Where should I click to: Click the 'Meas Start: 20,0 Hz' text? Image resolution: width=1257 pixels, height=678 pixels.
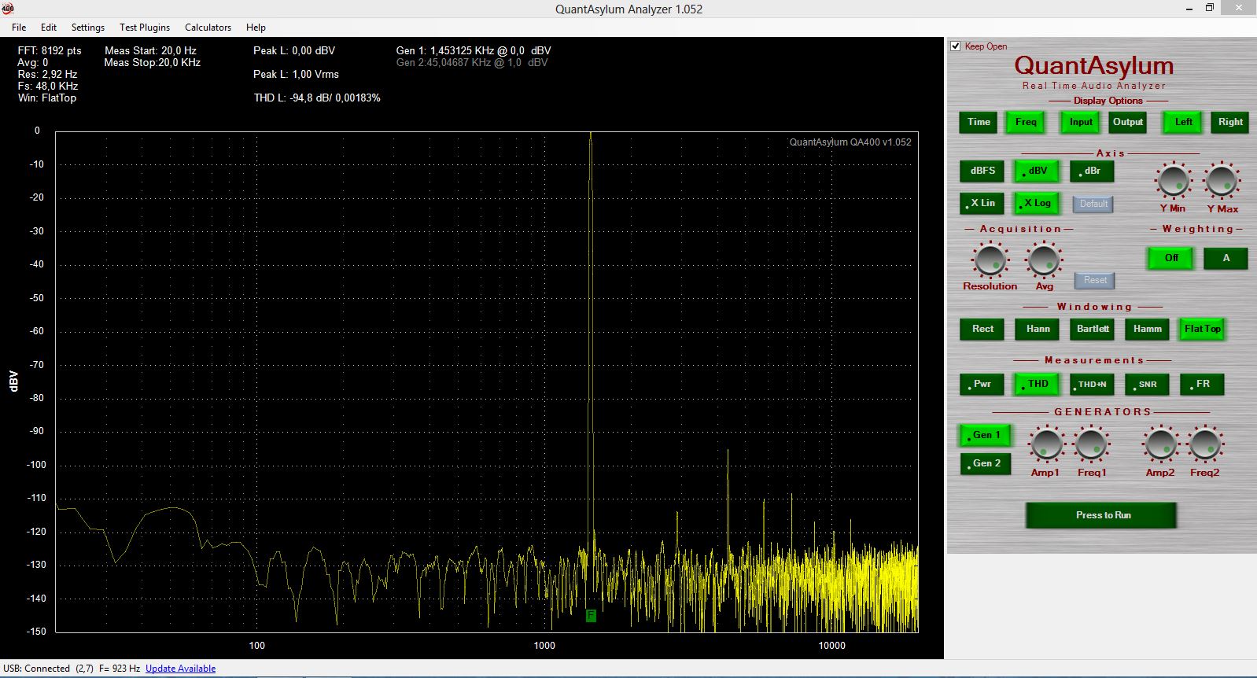[150, 50]
